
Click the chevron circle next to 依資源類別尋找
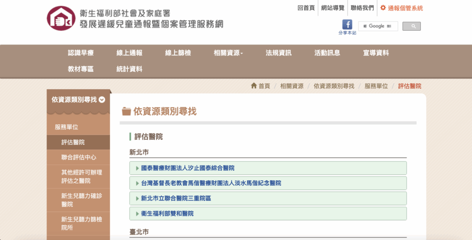point(102,100)
